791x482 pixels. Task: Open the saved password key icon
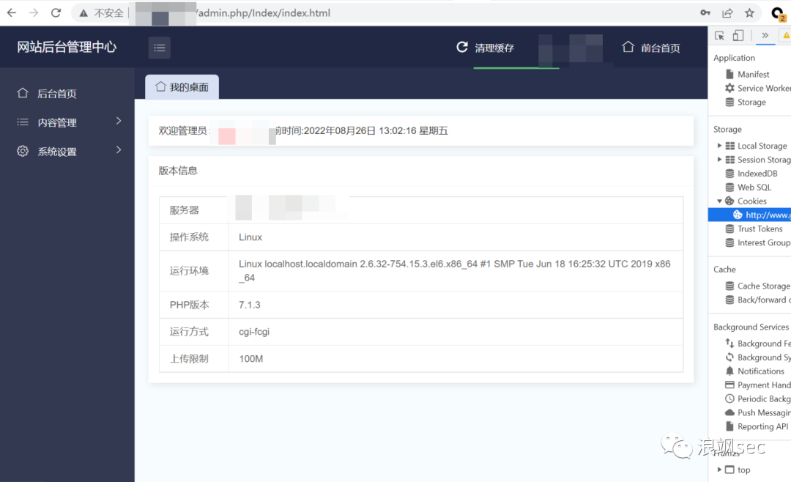(705, 12)
